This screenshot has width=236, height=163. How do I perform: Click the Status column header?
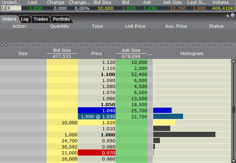216,26
